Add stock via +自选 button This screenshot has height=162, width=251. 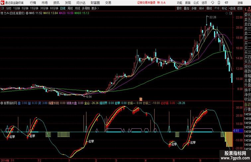pyautogui.click(x=232, y=8)
